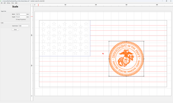Screen dimensions: 173x103
Task: Click the top-right selection handle of the seal
Action: pos(144,41)
